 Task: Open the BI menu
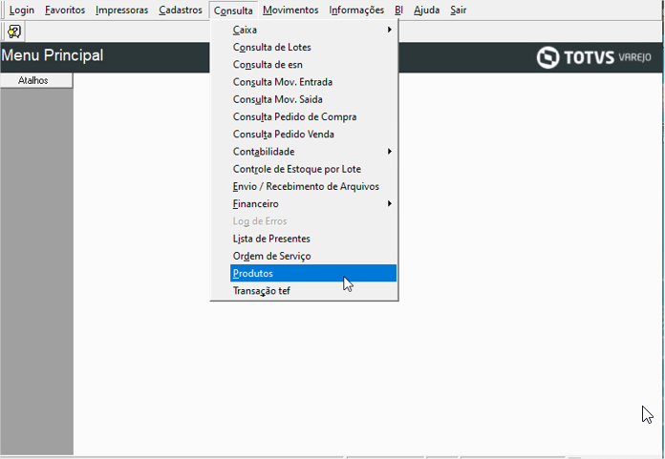398,10
